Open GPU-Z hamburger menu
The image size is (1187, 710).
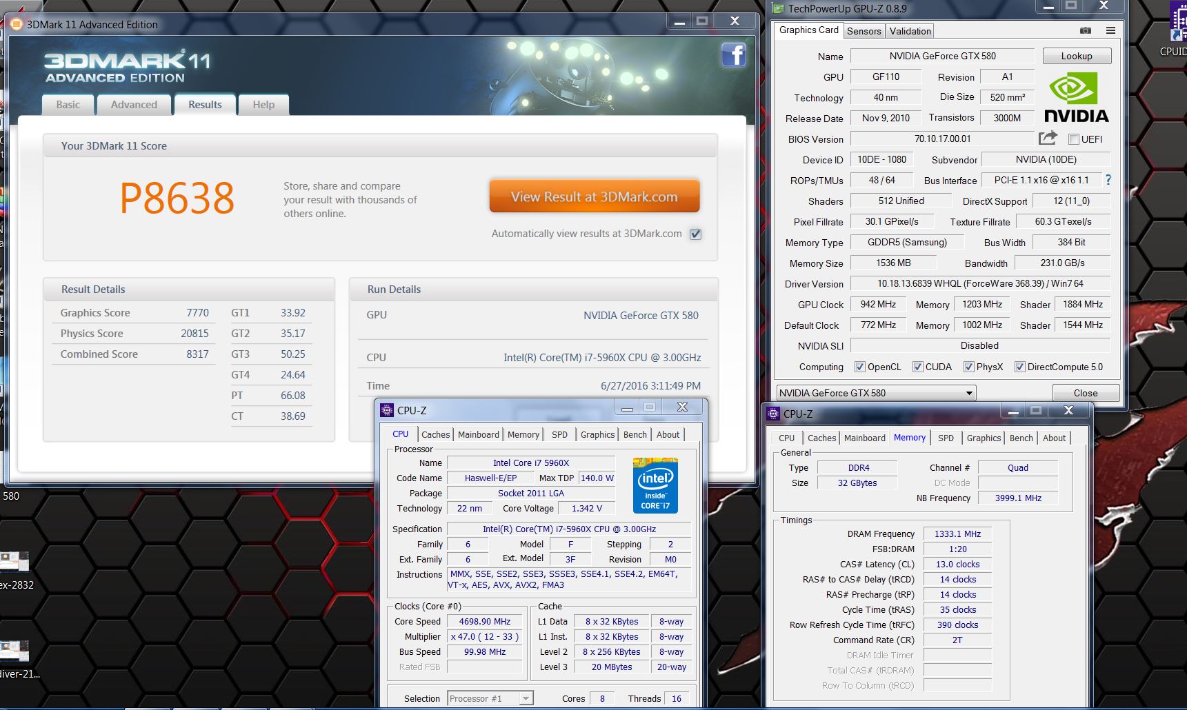[x=1110, y=30]
